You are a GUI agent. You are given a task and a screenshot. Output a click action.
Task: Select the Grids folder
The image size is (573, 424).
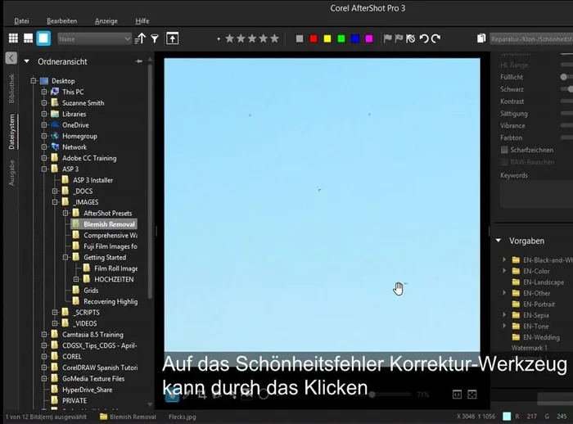pos(91,291)
